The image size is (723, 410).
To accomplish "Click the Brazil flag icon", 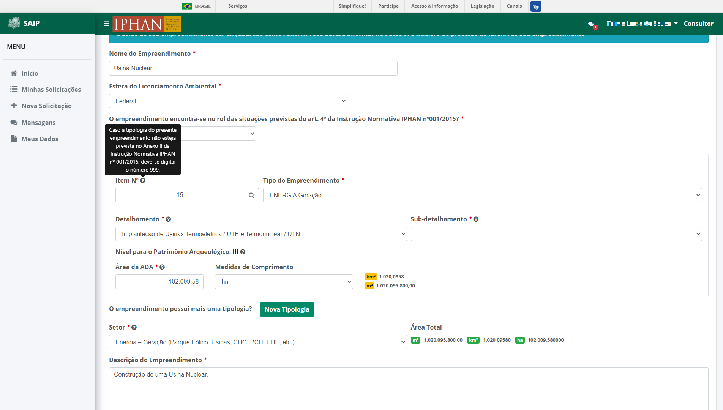I will point(187,6).
